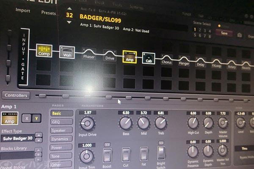Image resolution: width=254 pixels, height=169 pixels.
Task: Step Effect Type up arrow
Action: (x=39, y=135)
